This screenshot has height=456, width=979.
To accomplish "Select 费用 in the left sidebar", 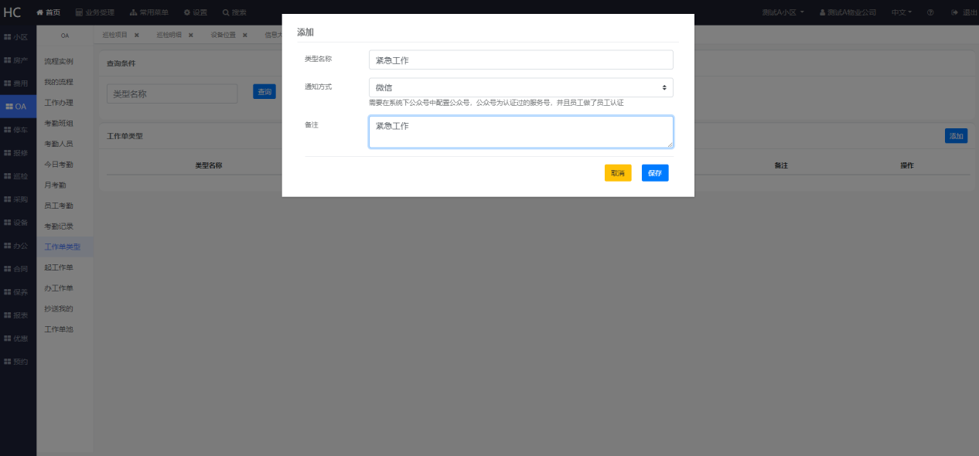I will [18, 83].
